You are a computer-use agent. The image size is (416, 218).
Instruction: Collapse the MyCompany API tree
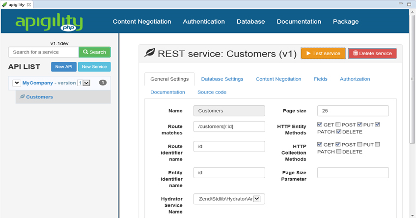point(16,83)
